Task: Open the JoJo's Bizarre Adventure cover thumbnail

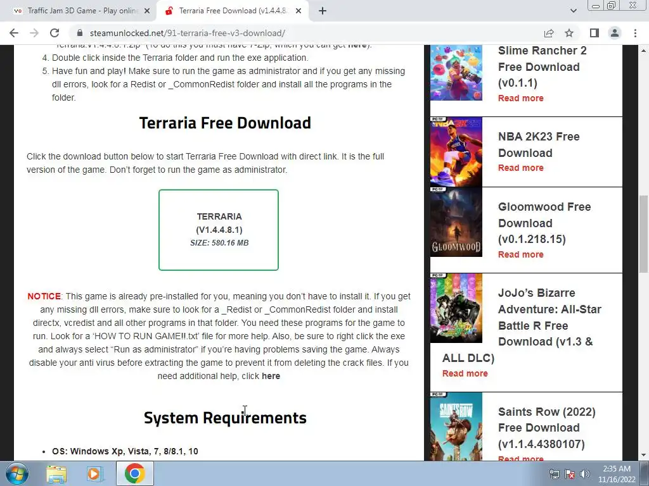Action: tap(456, 308)
